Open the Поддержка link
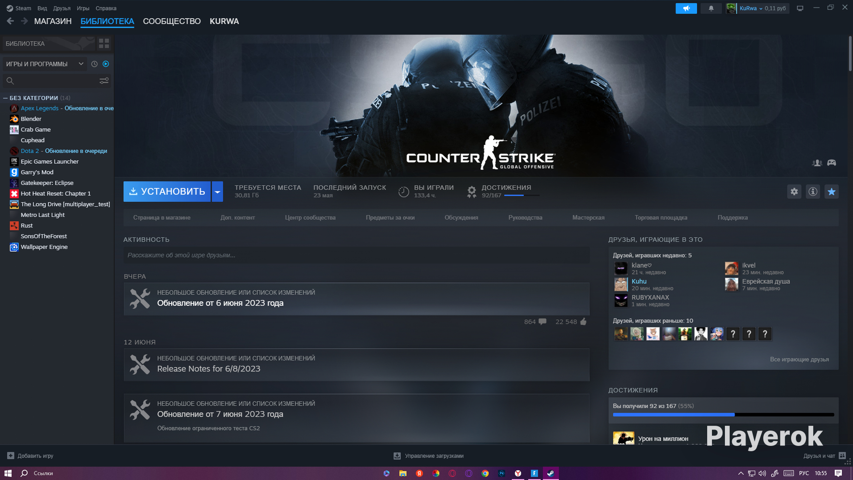The height and width of the screenshot is (480, 853). (x=733, y=217)
